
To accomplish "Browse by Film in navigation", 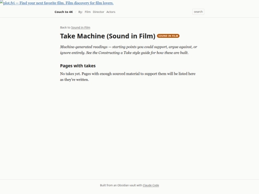I will (88, 12).
